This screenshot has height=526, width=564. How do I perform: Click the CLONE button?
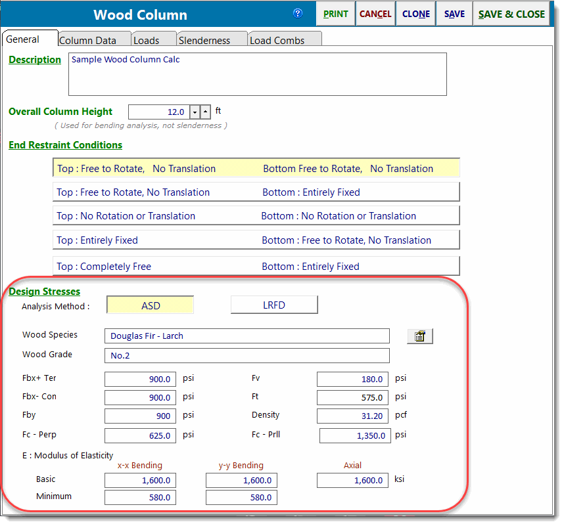coord(415,14)
